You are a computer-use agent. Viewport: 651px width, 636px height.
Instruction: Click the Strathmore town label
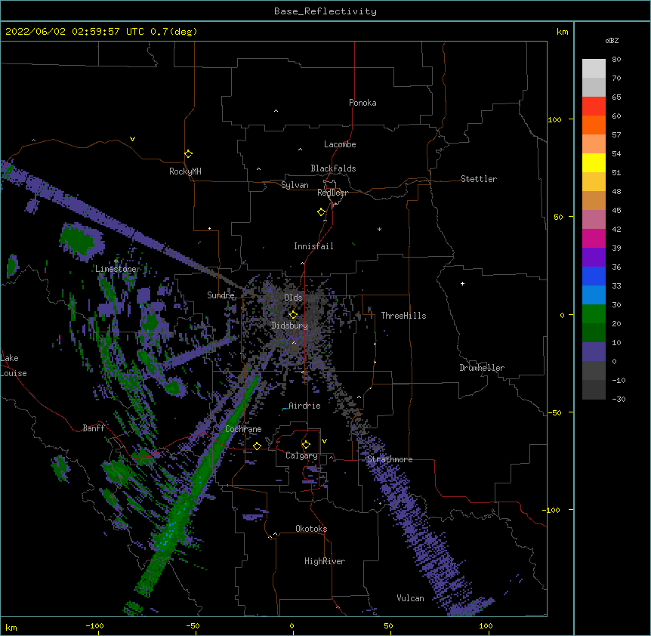pyautogui.click(x=390, y=459)
